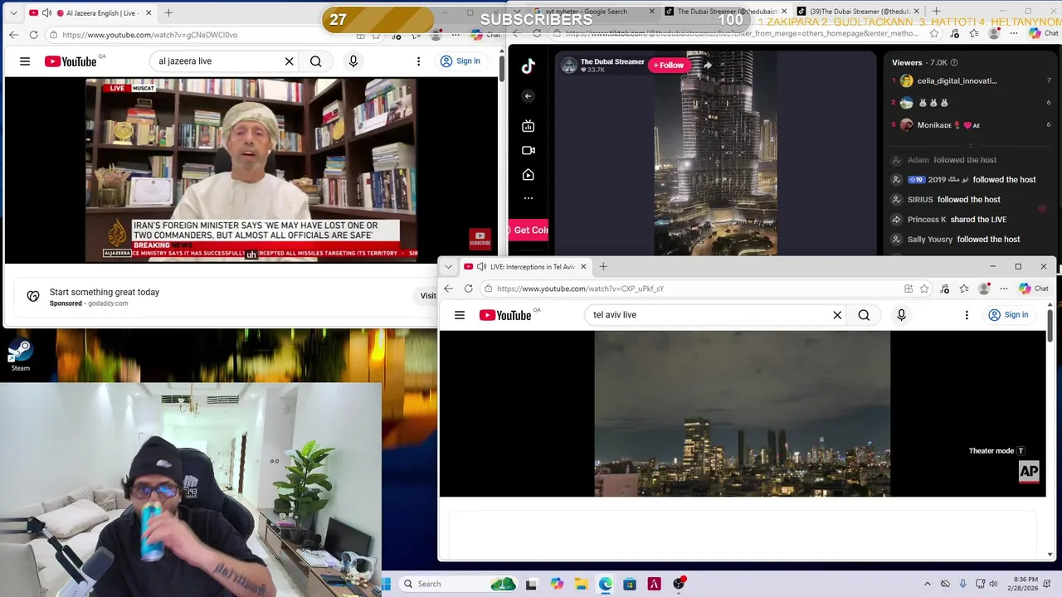Switch to 'svt nyheter - Google Search' tab

click(x=593, y=12)
